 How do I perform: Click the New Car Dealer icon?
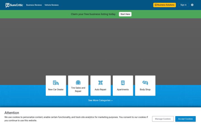pyautogui.click(x=56, y=83)
